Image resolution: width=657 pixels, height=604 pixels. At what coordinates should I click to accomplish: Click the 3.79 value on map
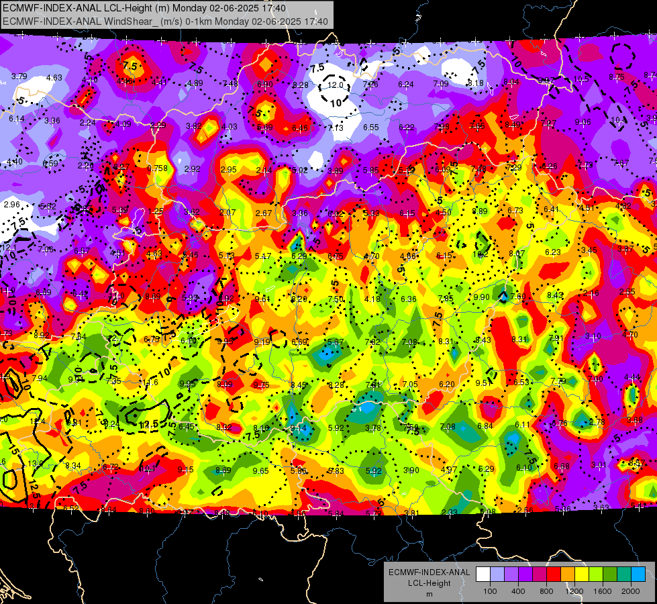click(x=19, y=77)
